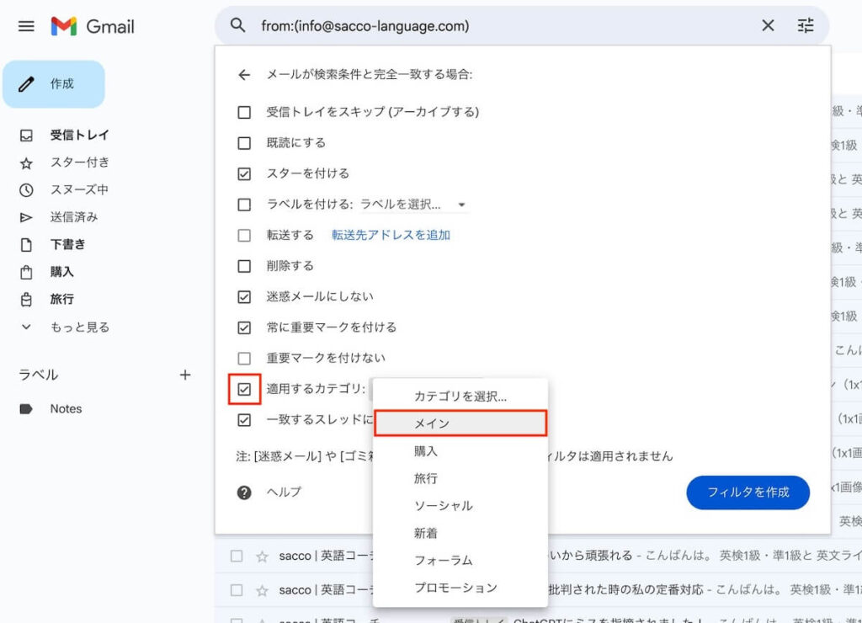Open the Gmail hamburger main menu
This screenshot has height=623, width=862.
pos(25,26)
